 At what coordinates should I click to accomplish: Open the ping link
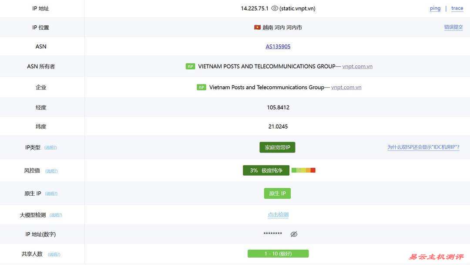(435, 8)
